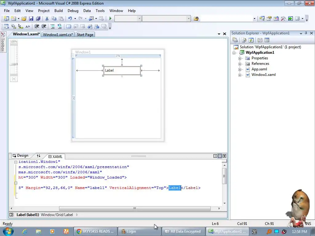Open the Tools menu
Viewport: 315px width, 236px height.
100,11
